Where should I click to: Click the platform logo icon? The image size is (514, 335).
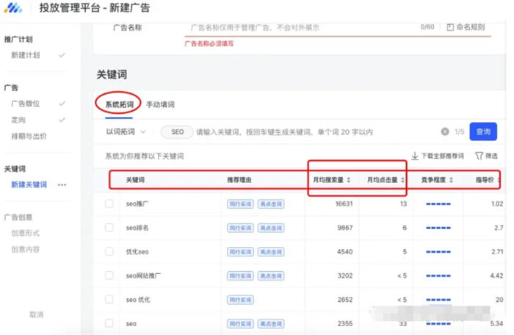click(15, 10)
